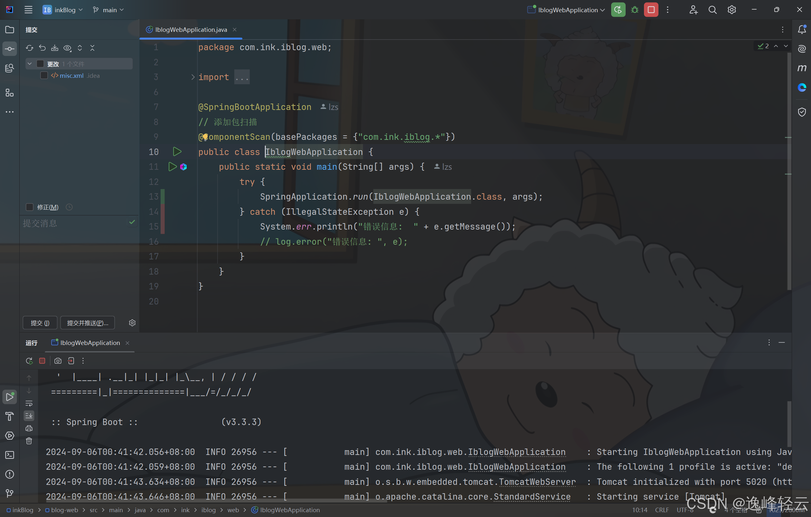The image size is (811, 517).
Task: Click the Refresh changes icon
Action: [x=30, y=48]
